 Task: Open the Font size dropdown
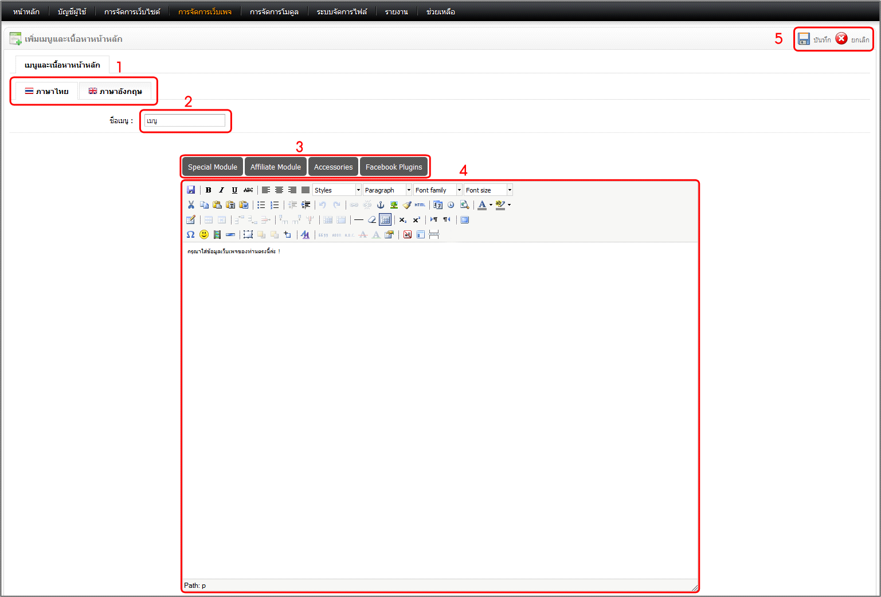[488, 190]
